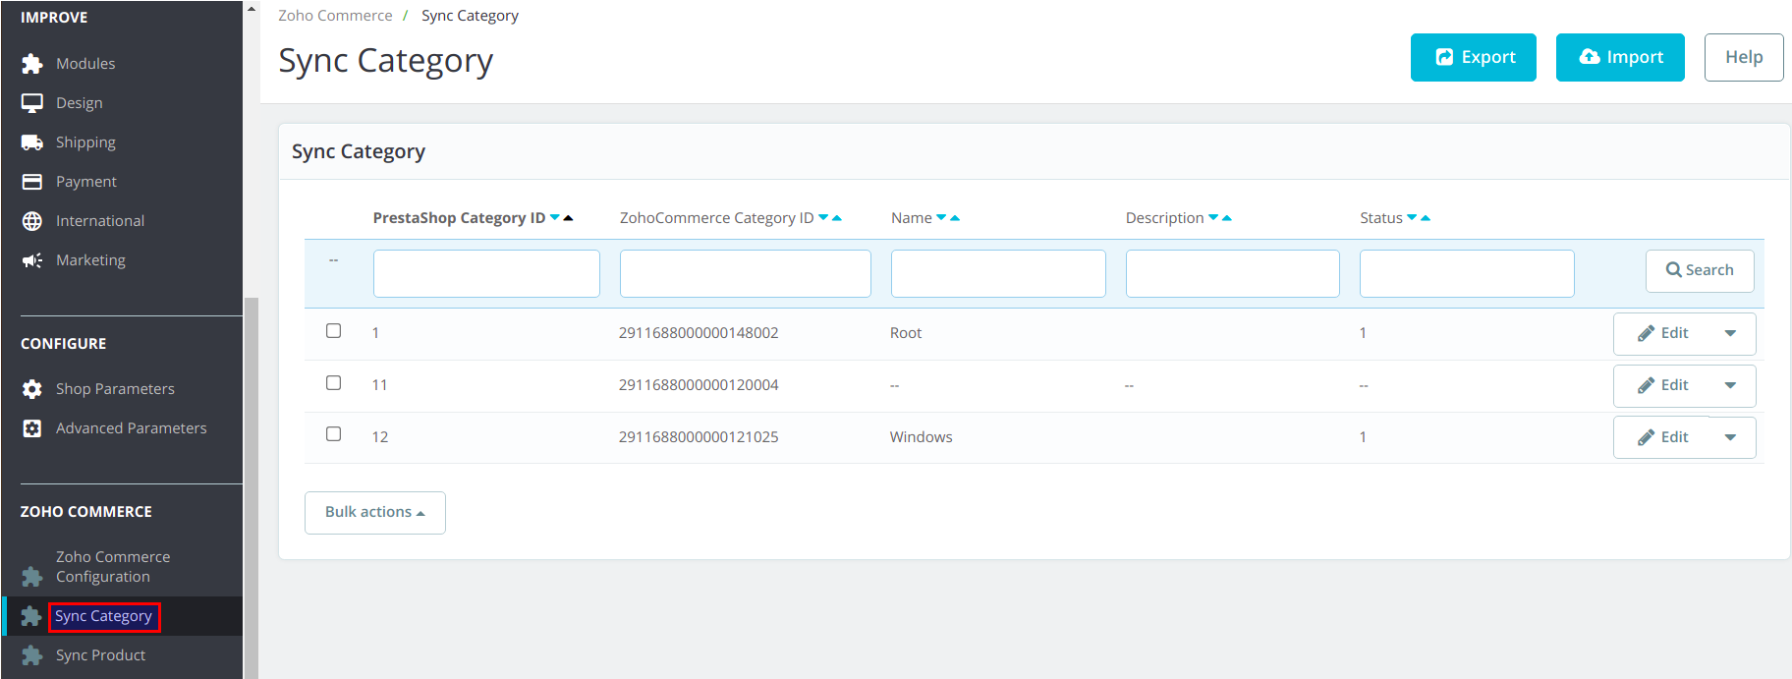Select checkbox for category row 1 Root
Image resolution: width=1792 pixels, height=679 pixels.
tap(334, 331)
